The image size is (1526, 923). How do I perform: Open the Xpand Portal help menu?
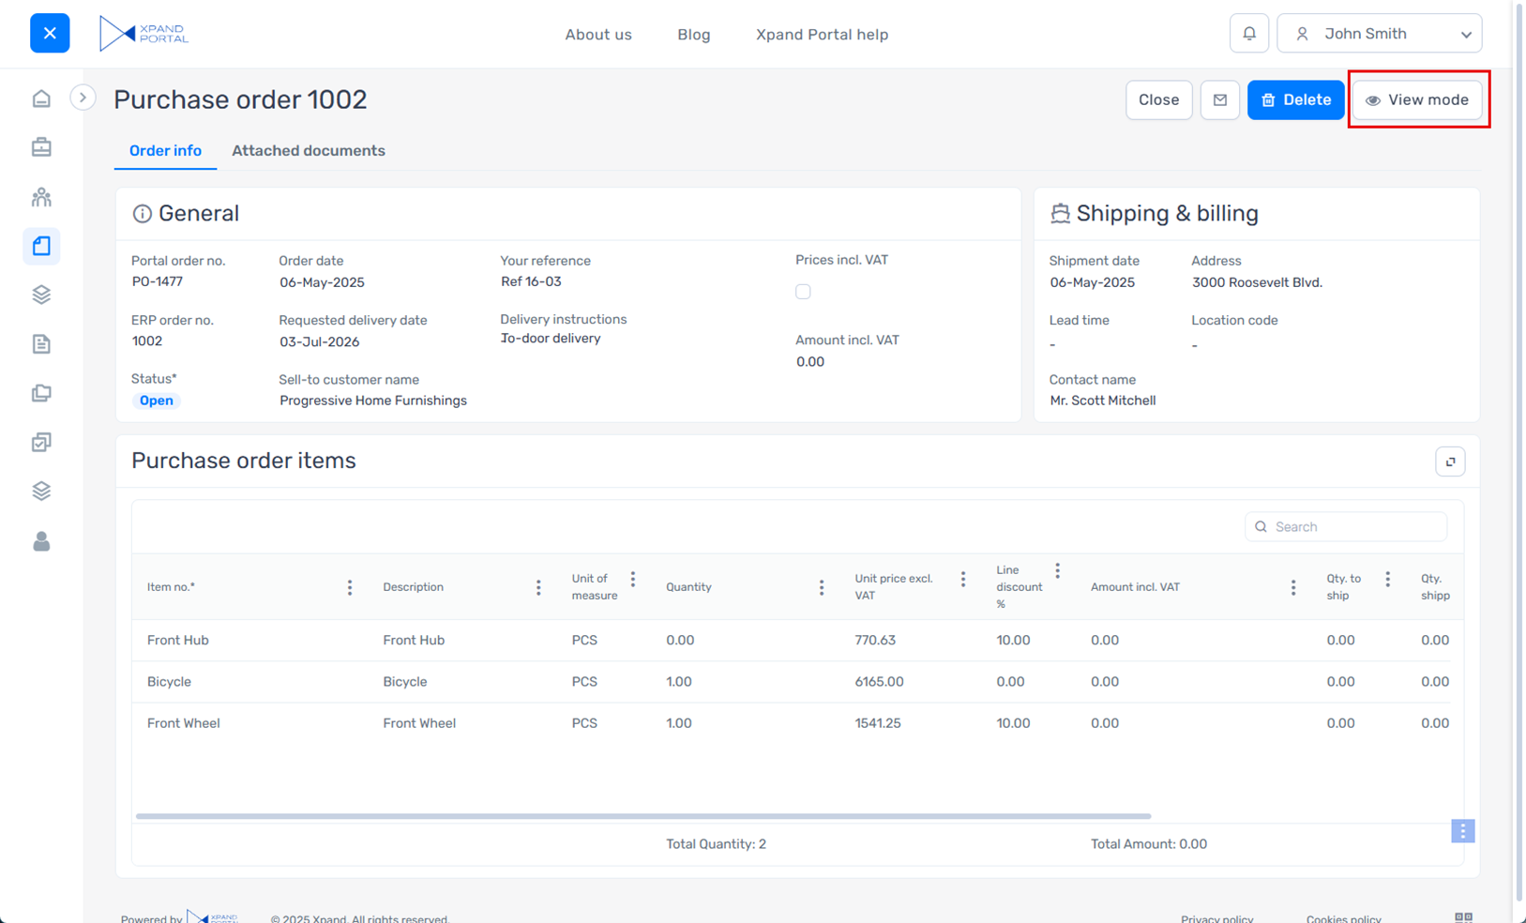(822, 35)
